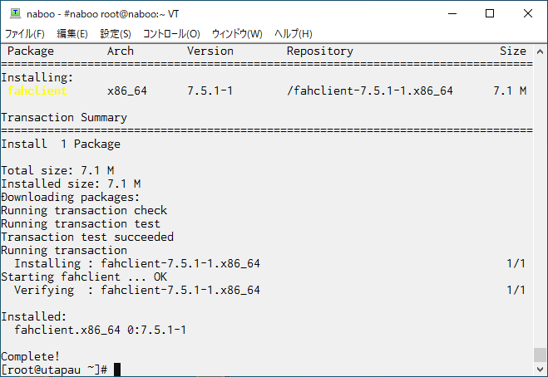This screenshot has height=377, width=548.
Task: Close the terminal window
Action: pyautogui.click(x=528, y=13)
